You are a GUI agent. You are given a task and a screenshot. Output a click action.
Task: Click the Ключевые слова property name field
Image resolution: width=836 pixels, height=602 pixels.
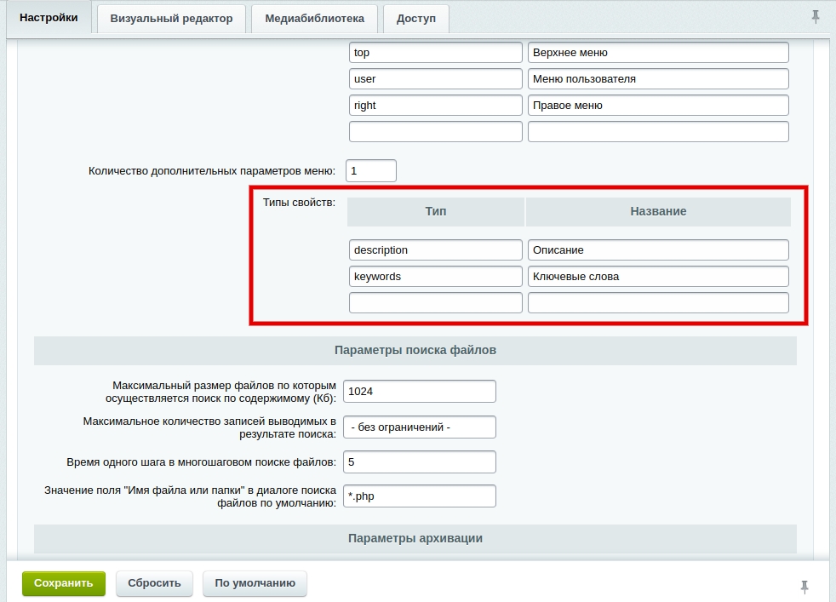[x=657, y=277]
